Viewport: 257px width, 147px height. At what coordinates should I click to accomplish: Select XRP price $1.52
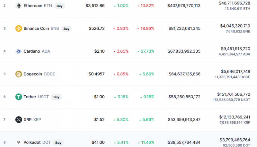coord(100,119)
